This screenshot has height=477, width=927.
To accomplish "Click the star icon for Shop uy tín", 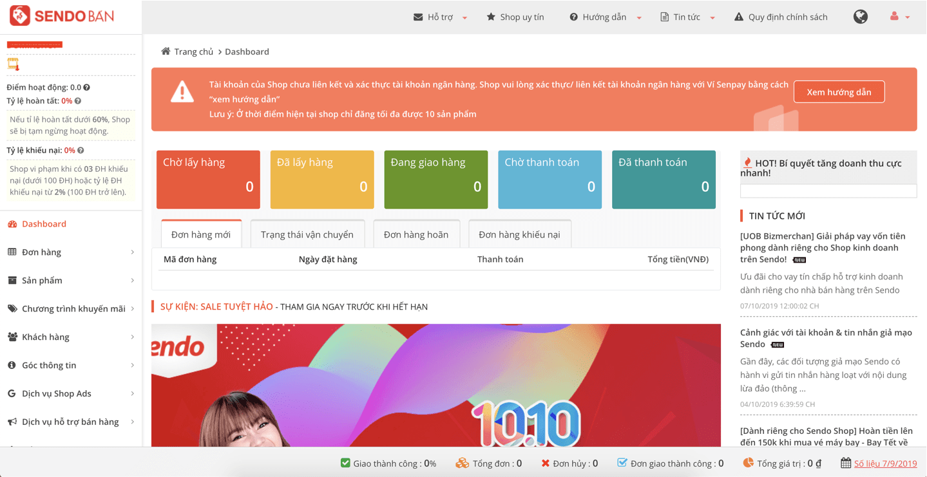I will (x=491, y=17).
